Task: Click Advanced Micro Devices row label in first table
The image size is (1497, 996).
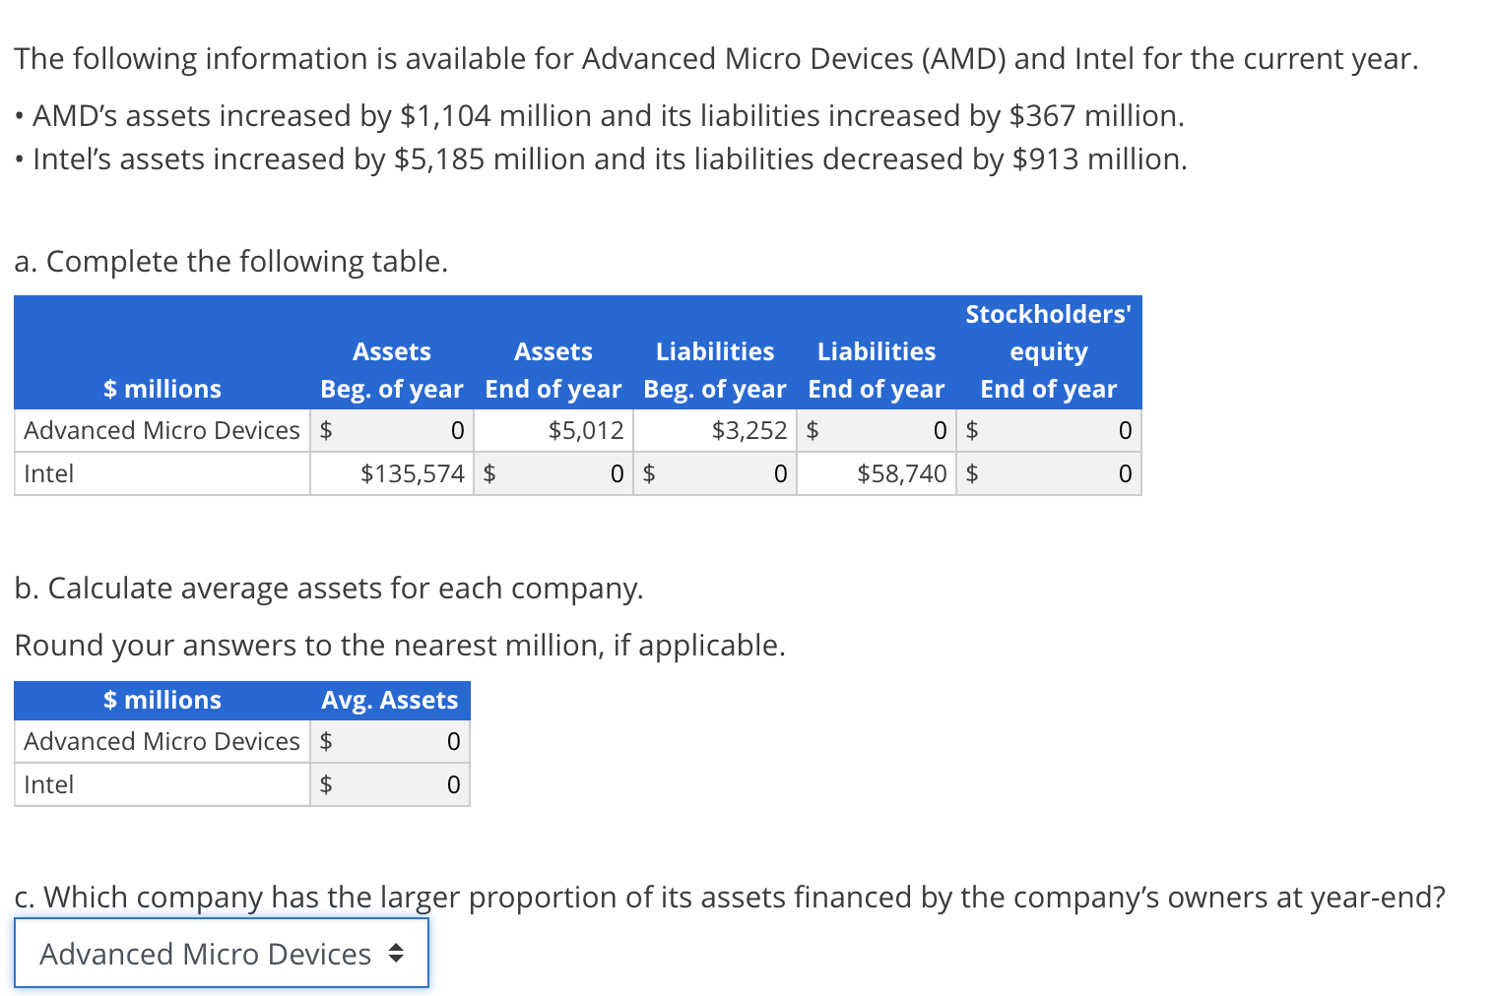Action: [x=162, y=430]
